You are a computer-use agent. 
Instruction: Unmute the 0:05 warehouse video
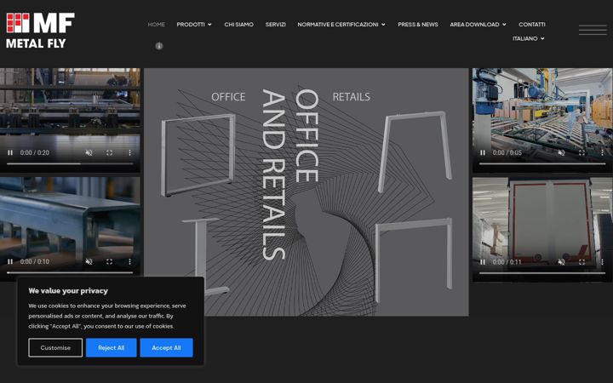(561, 153)
